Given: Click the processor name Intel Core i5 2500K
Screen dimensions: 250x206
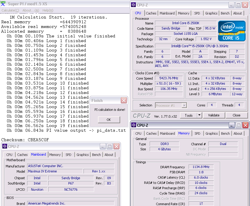Looking at the screenshot, I should pos(186,23).
